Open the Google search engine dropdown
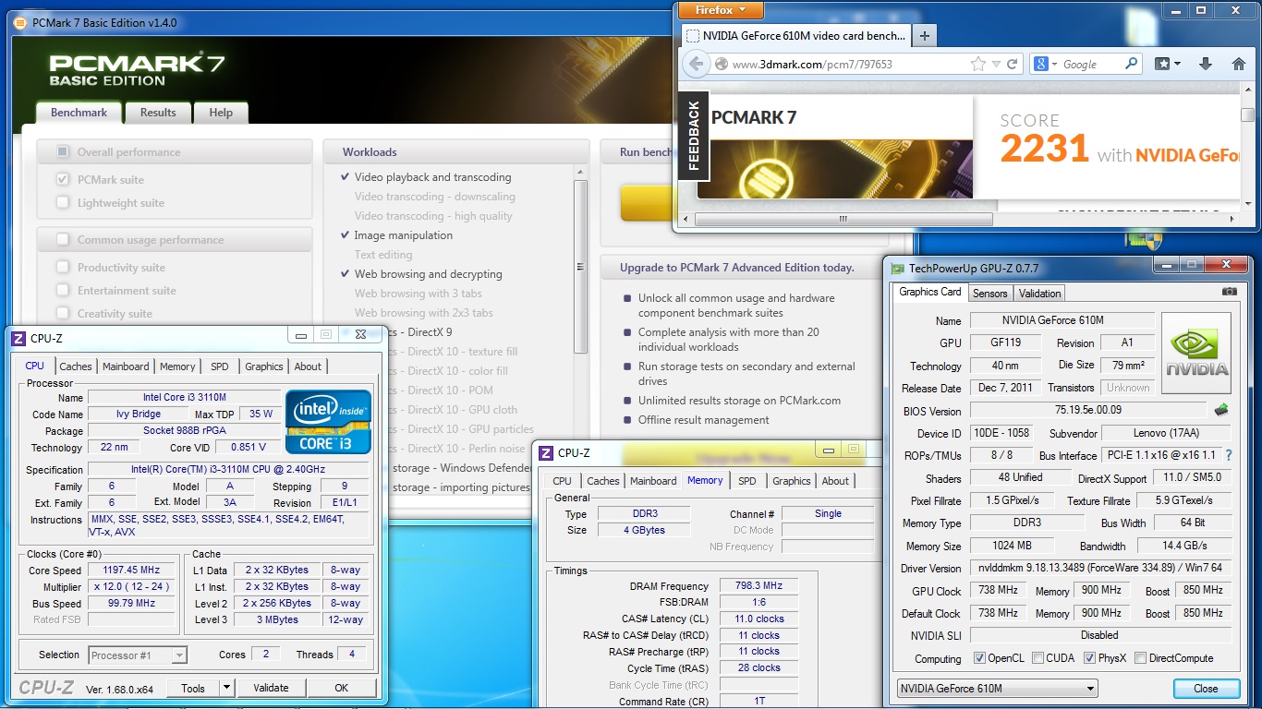Screen dimensions: 1262x709 tap(1045, 65)
